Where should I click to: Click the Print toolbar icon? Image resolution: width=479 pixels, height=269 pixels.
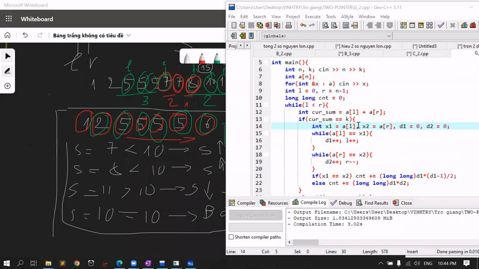[289, 25]
